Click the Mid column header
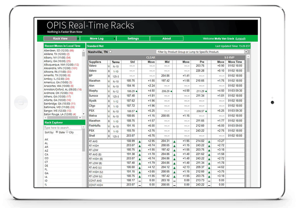This screenshot has height=208, width=296. coord(167,62)
